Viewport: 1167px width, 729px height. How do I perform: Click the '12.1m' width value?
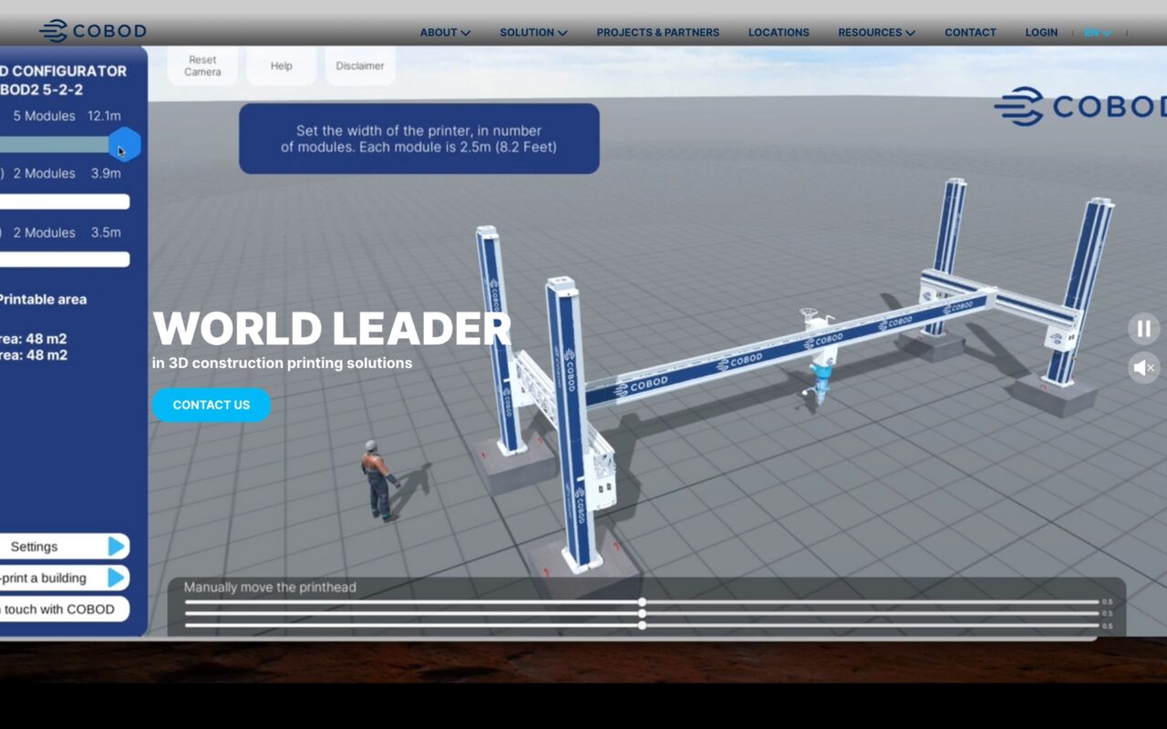click(104, 116)
